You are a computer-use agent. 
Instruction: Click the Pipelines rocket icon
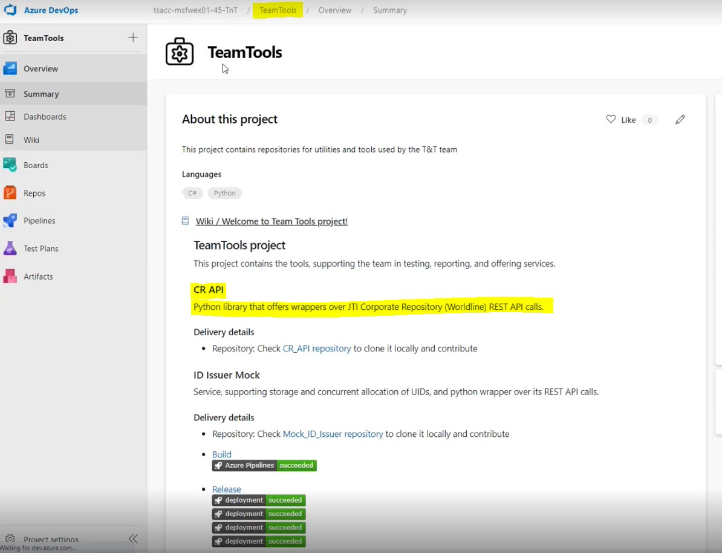10,220
